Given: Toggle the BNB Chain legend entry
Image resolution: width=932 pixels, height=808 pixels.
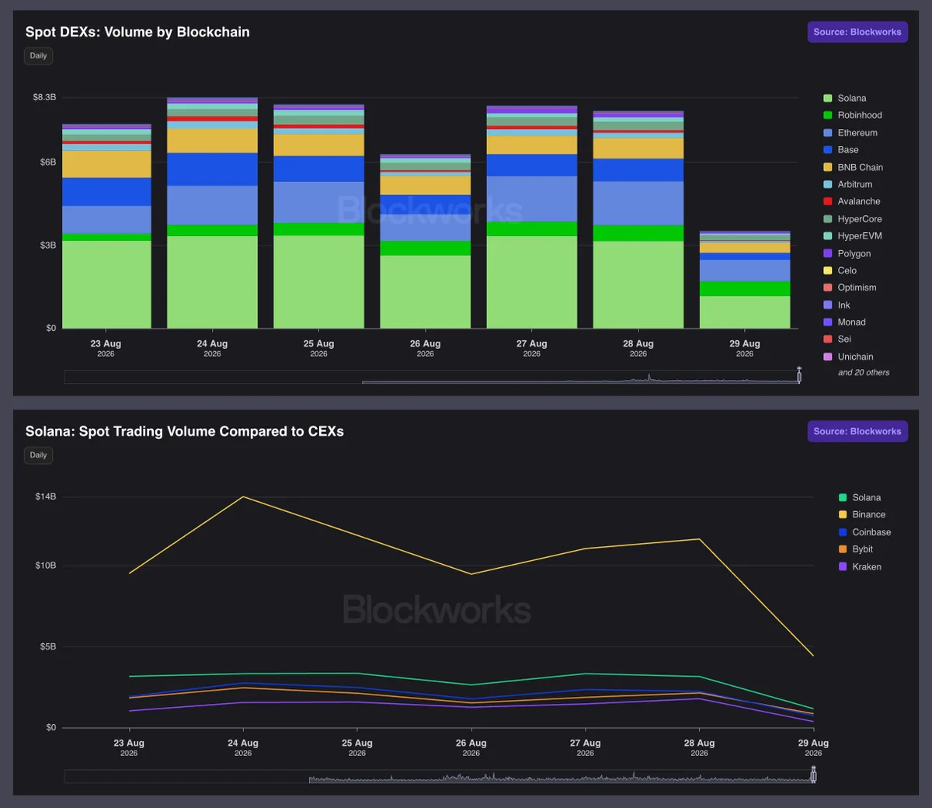Looking at the screenshot, I should [854, 167].
